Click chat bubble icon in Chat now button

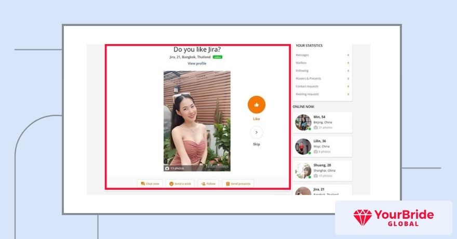click(x=143, y=183)
